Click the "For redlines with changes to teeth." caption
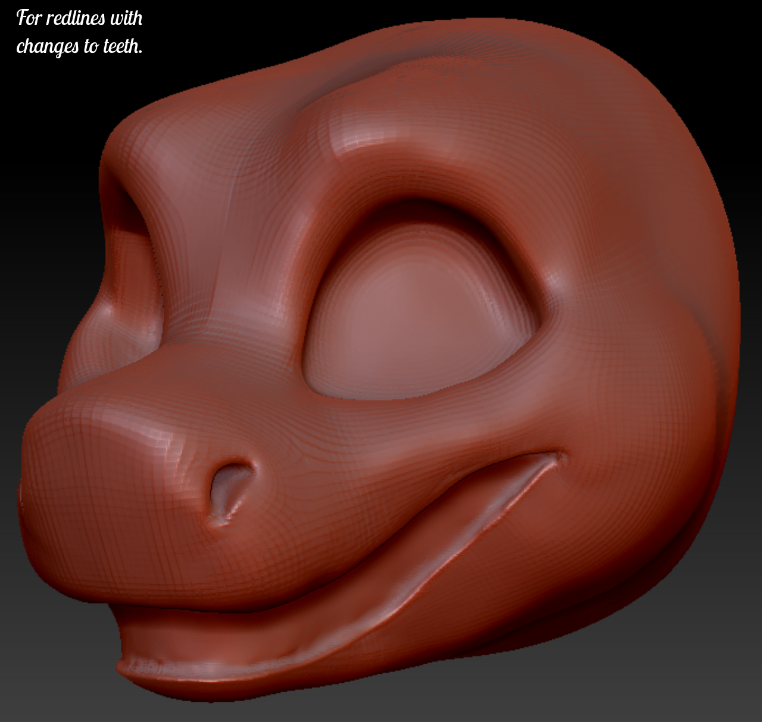Image resolution: width=762 pixels, height=722 pixels. coord(80,32)
